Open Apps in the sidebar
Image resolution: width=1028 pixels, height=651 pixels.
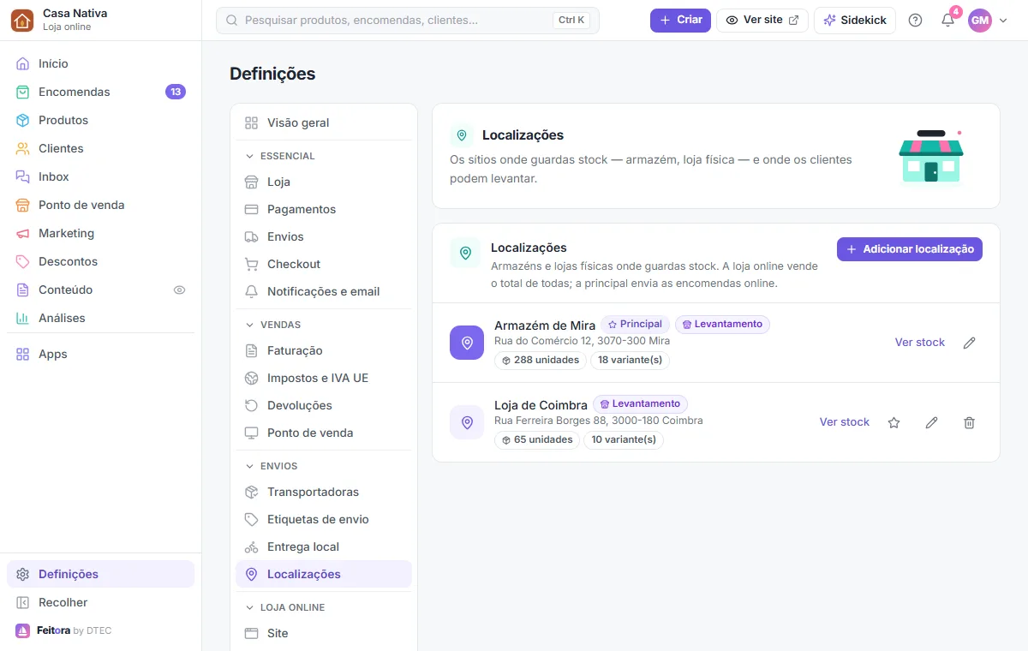[x=101, y=354]
